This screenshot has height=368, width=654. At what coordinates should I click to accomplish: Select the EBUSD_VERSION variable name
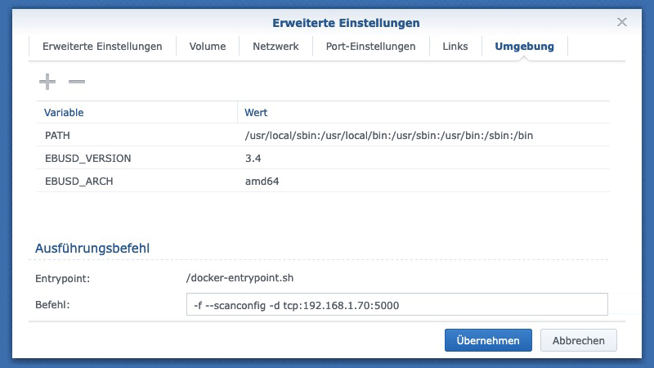click(x=87, y=158)
